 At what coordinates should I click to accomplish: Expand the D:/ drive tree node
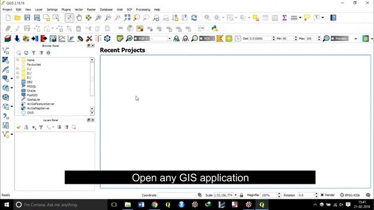[18, 73]
